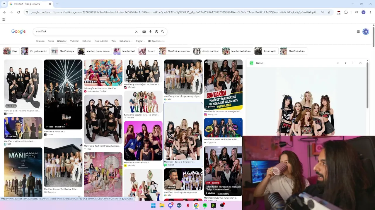Go to the Google logo home link
This screenshot has height=210, width=375.
(18, 31)
